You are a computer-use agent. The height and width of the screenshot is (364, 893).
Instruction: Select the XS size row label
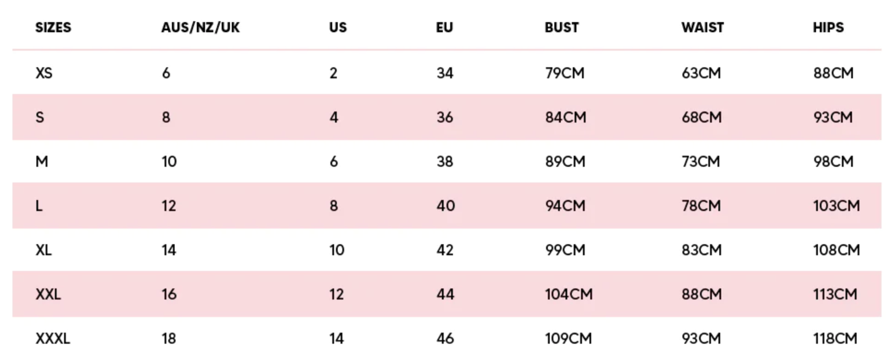[44, 73]
